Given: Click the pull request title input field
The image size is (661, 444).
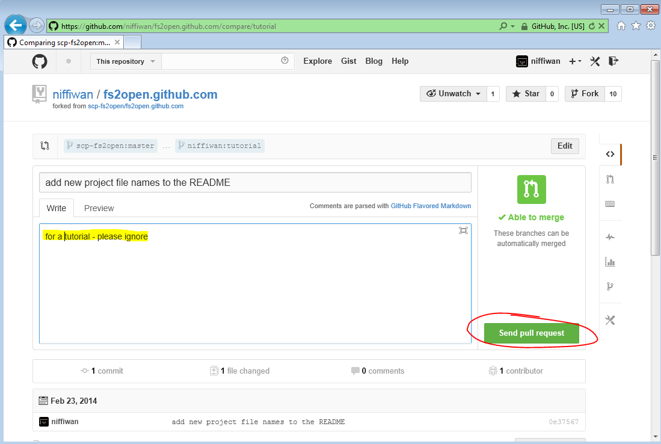Looking at the screenshot, I should coord(255,182).
